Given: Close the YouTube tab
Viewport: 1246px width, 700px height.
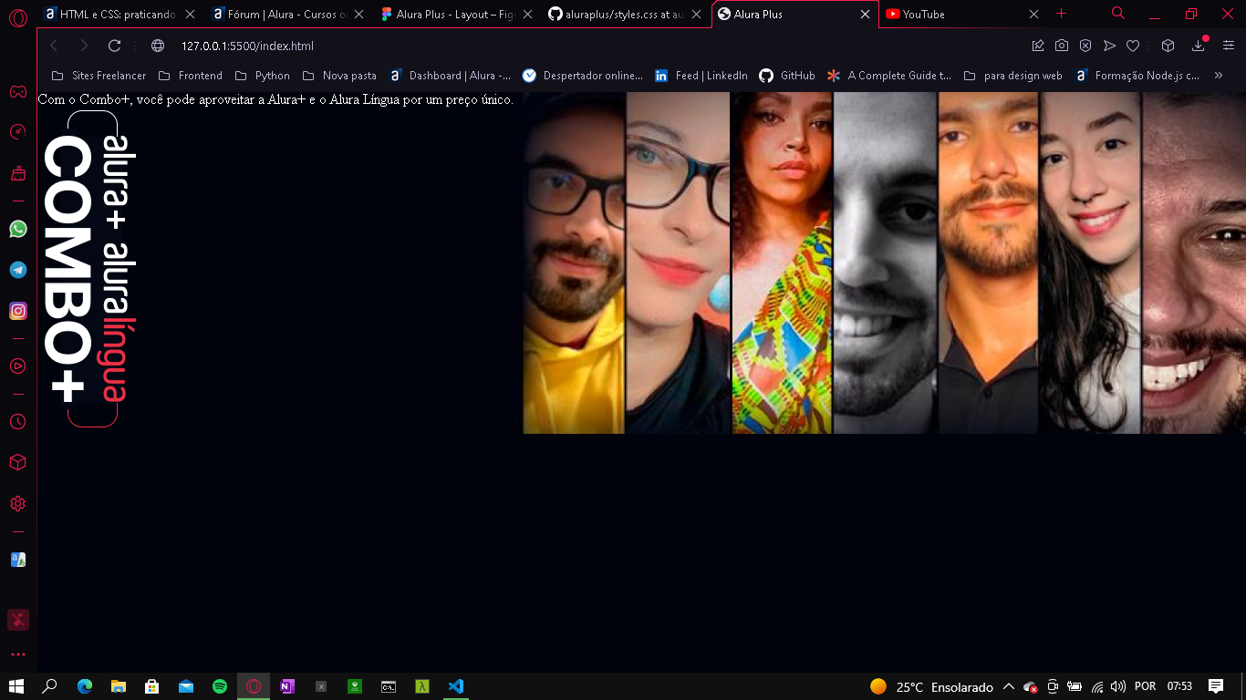Looking at the screenshot, I should point(1033,15).
